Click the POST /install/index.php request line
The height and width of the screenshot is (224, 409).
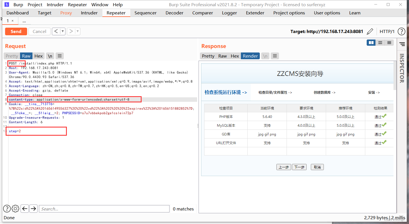coord(40,63)
